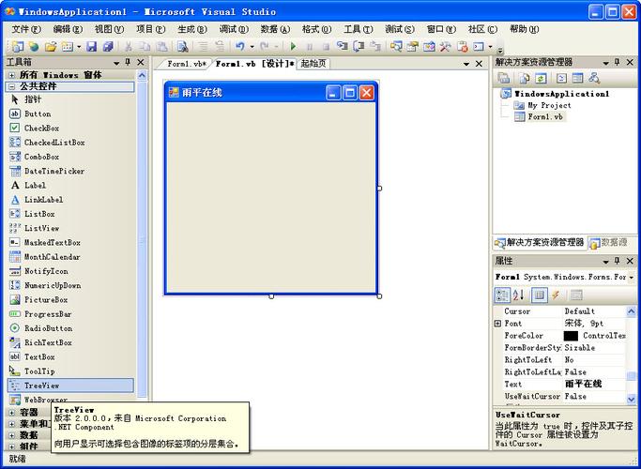Open the 调试(D) menu
The width and height of the screenshot is (641, 469).
click(234, 29)
